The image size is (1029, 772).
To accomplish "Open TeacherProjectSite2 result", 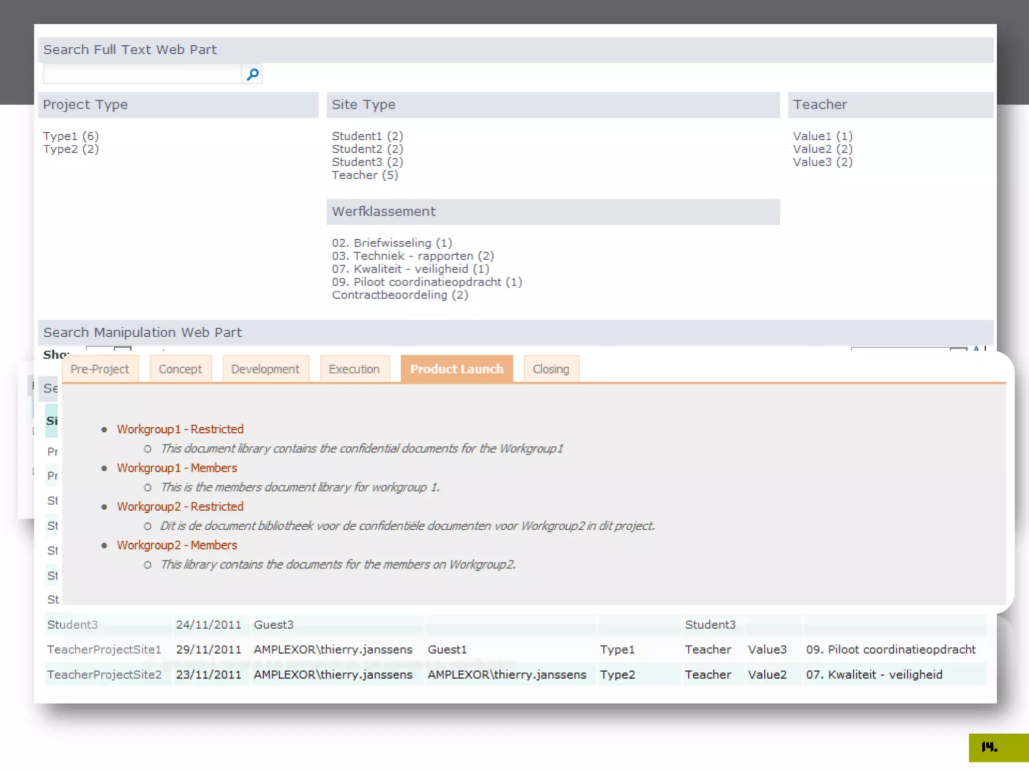I will coord(104,675).
